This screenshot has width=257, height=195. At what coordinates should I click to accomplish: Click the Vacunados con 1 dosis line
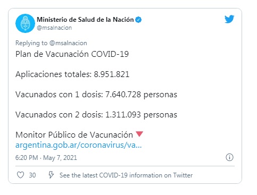tap(96, 95)
